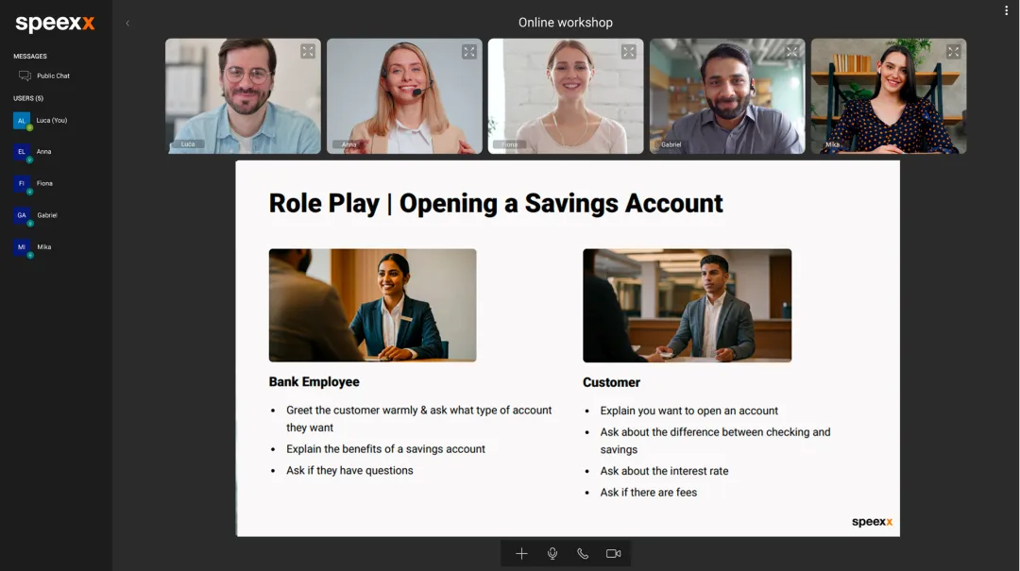This screenshot has height=571, width=1020.
Task: Click Anna's webcam video tile
Action: coord(404,96)
